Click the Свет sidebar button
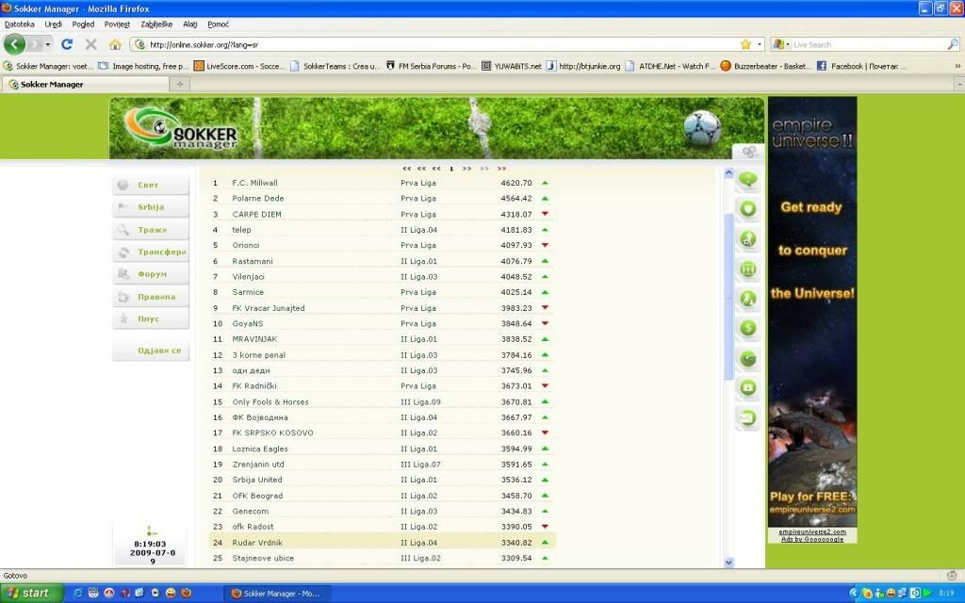Screen dimensions: 965x603 click(151, 185)
